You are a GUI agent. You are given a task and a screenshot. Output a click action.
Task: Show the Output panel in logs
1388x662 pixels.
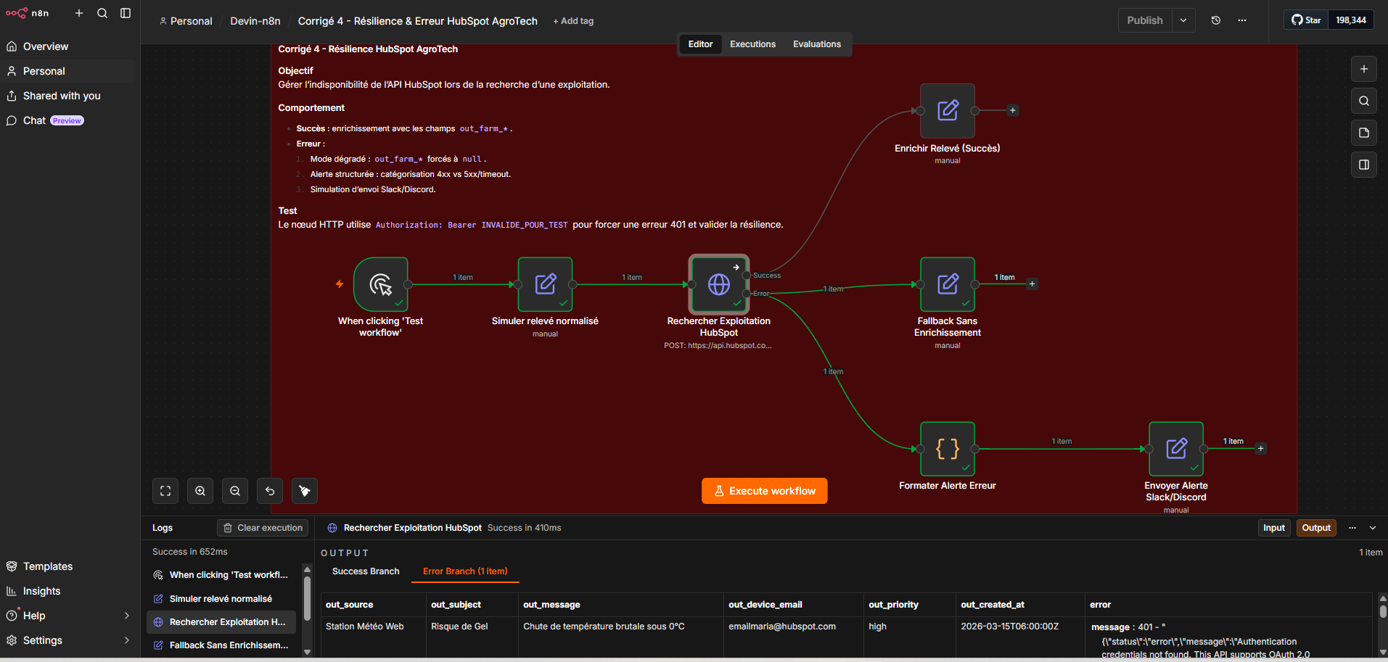coord(1316,528)
